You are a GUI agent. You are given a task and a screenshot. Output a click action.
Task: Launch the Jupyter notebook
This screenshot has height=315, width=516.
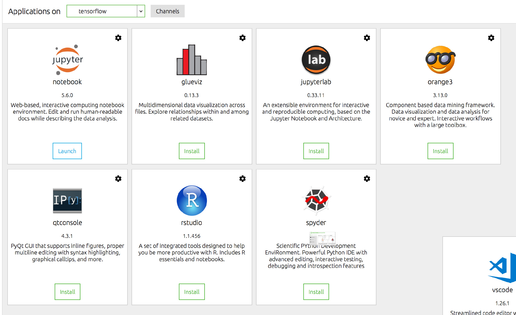[67, 151]
